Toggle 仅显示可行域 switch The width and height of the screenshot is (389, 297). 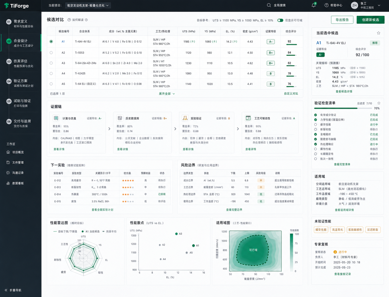coord(280,20)
